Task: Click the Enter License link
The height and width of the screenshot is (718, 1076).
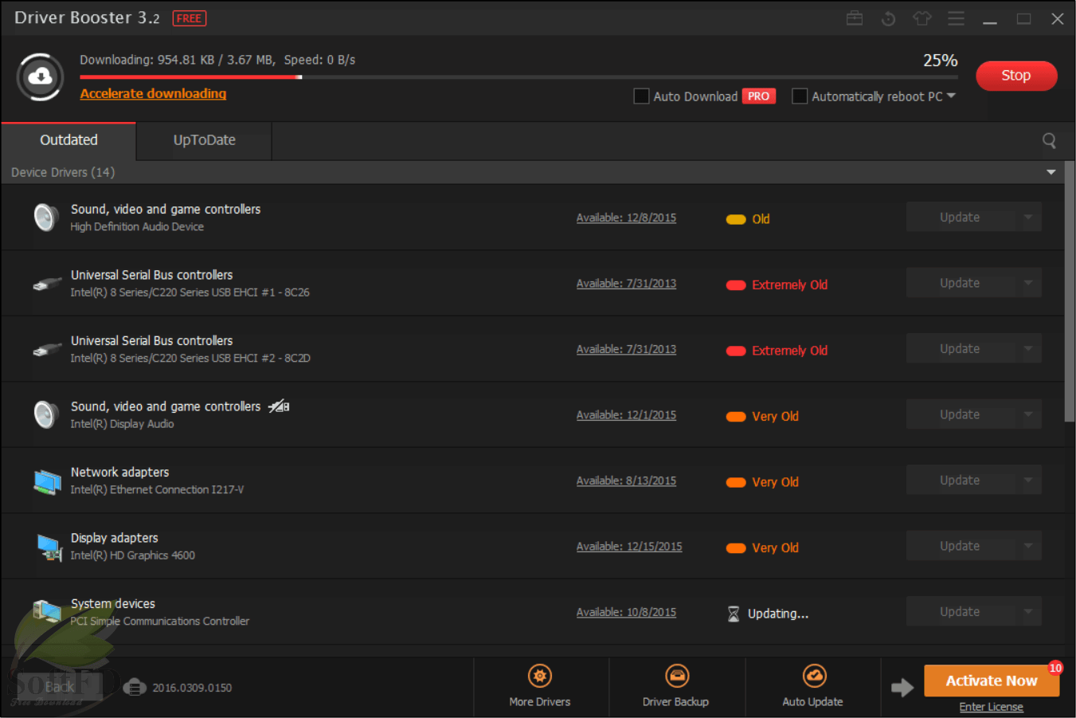Action: 991,707
